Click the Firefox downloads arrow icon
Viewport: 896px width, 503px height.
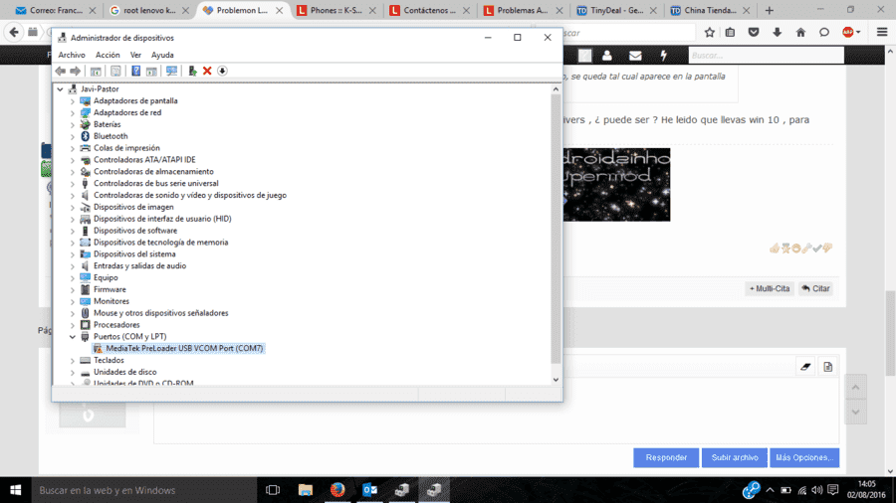coord(778,33)
